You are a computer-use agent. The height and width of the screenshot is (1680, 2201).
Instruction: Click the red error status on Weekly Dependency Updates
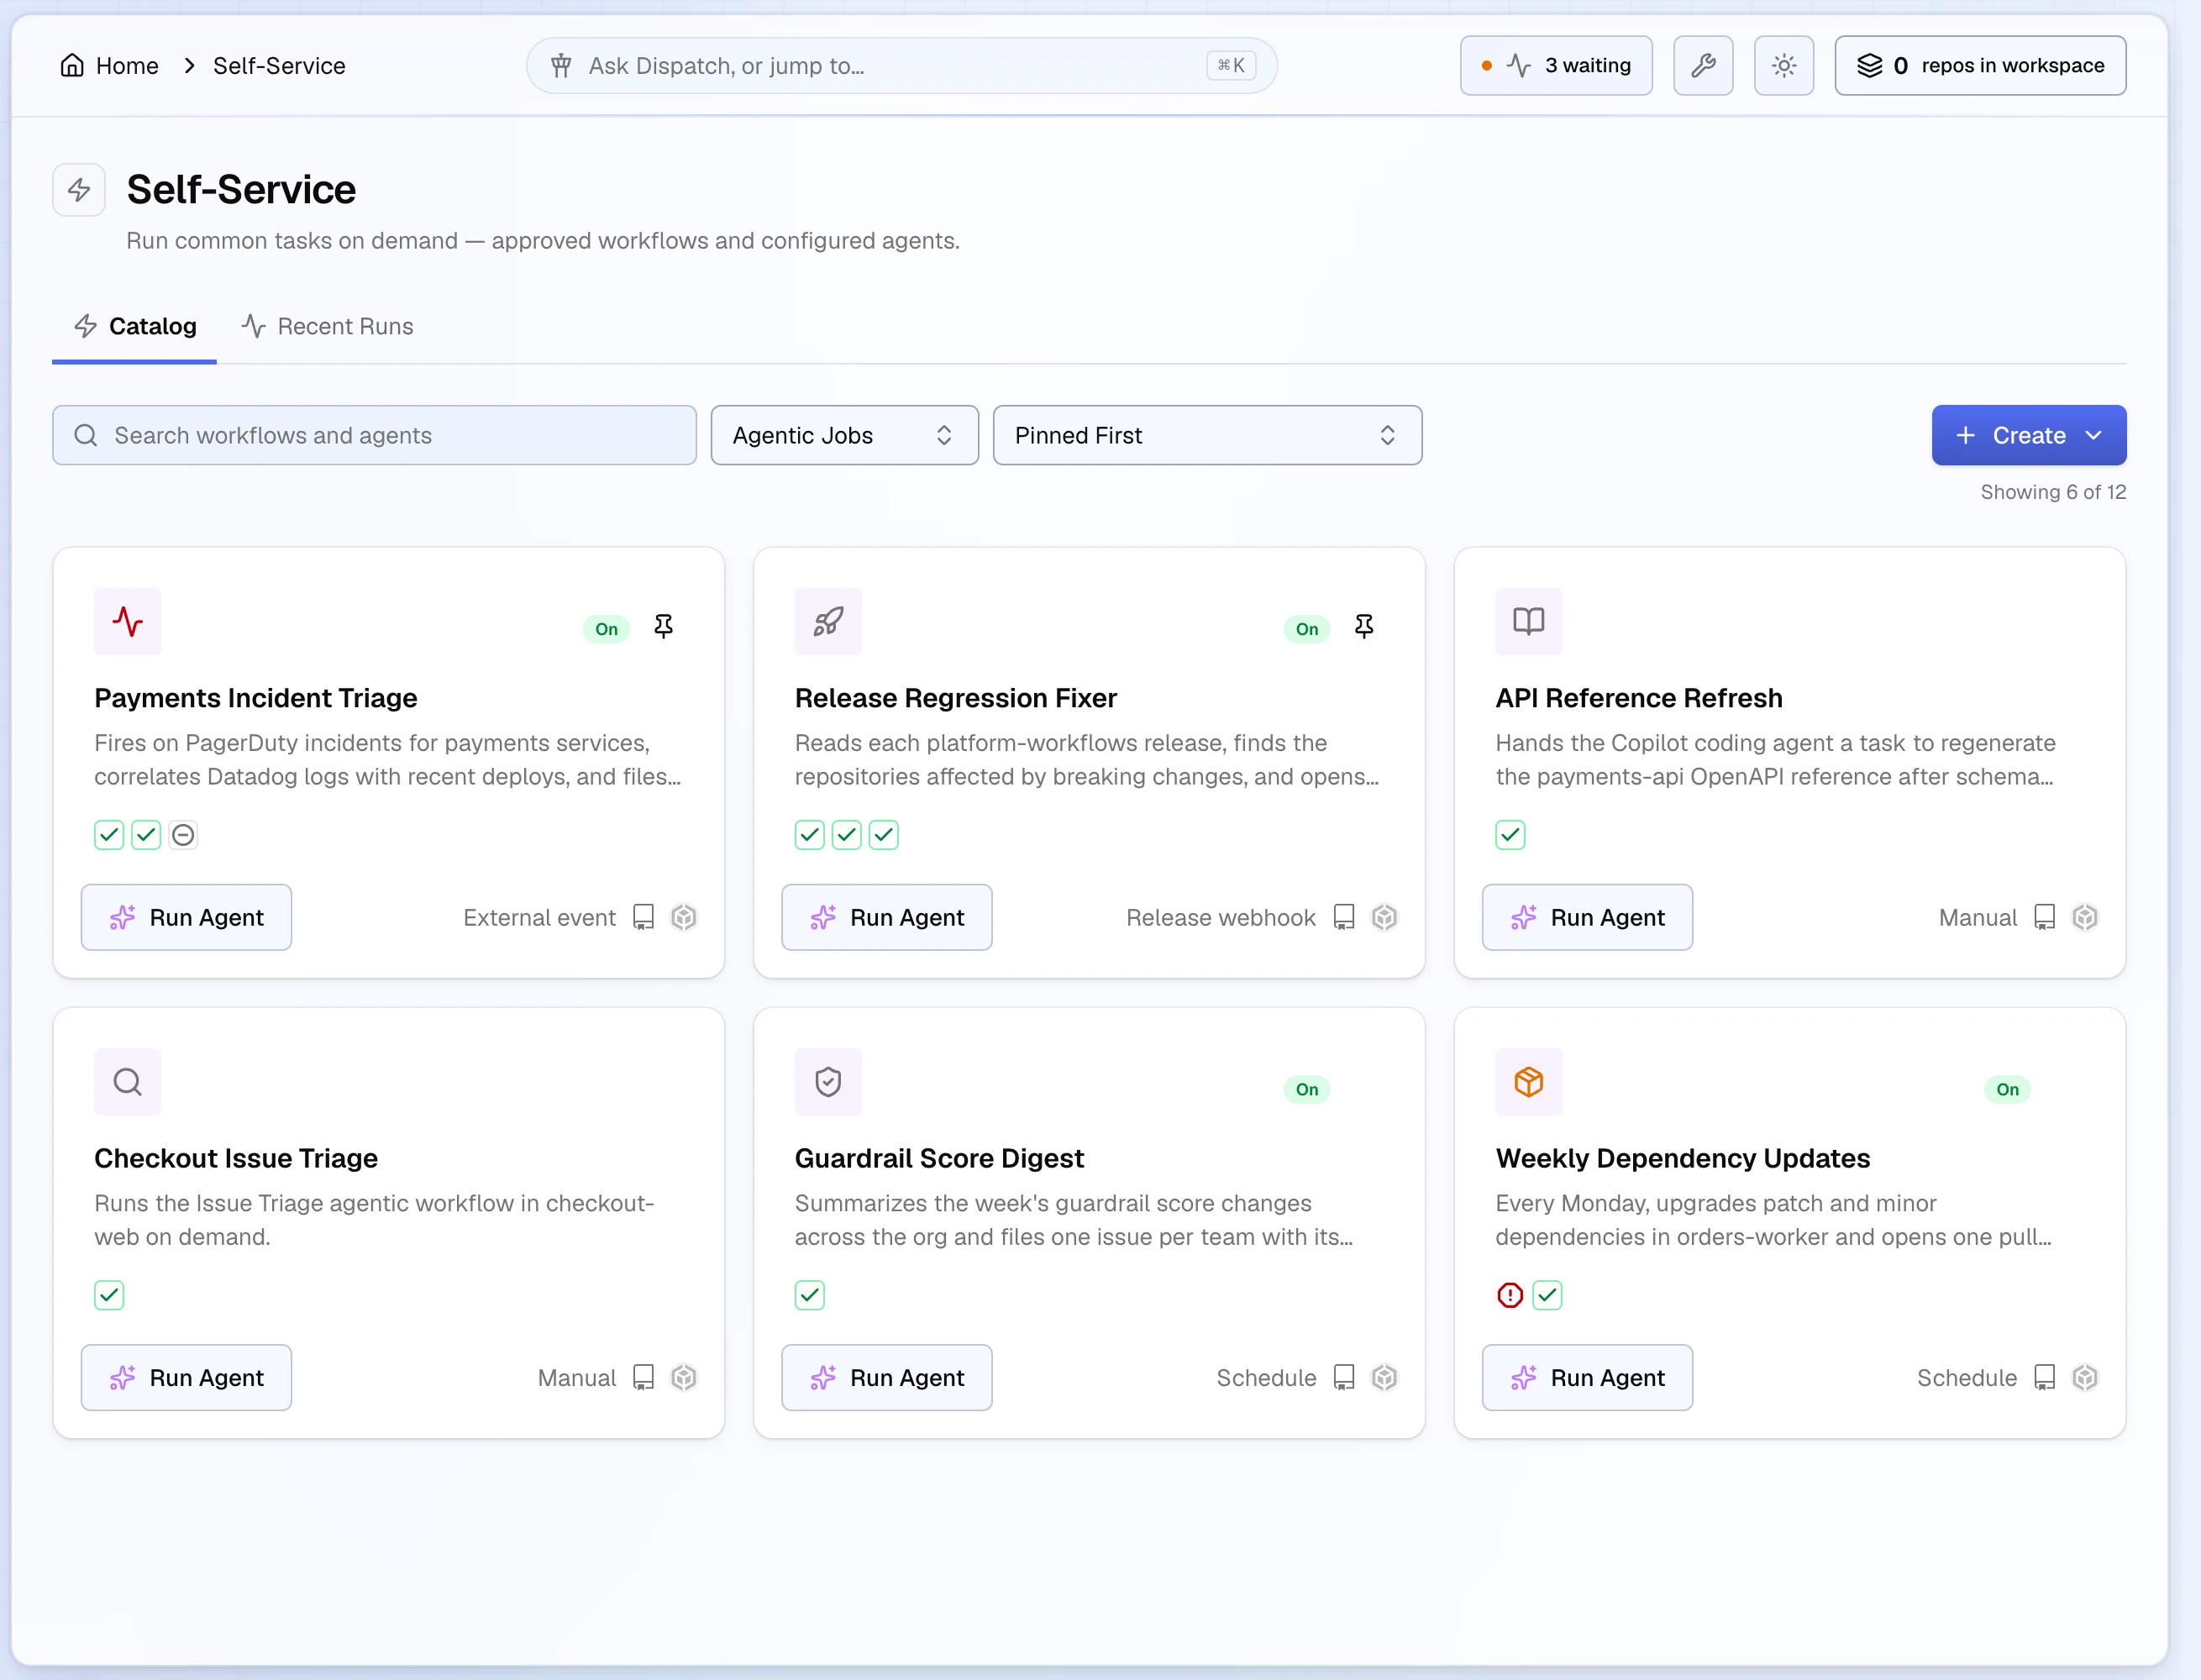pyautogui.click(x=1510, y=1296)
